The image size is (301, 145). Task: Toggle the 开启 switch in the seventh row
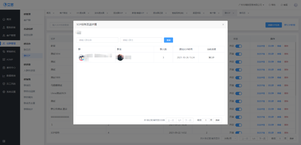(239, 93)
